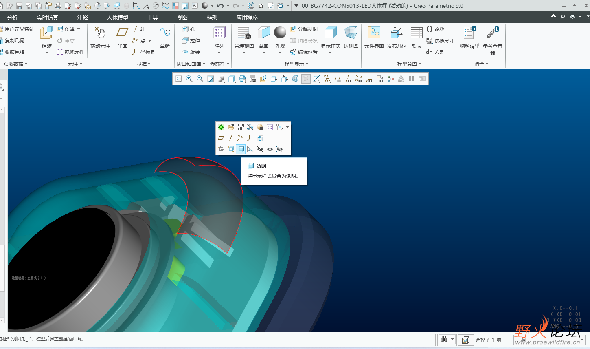Open the 框架 tab

(x=212, y=18)
